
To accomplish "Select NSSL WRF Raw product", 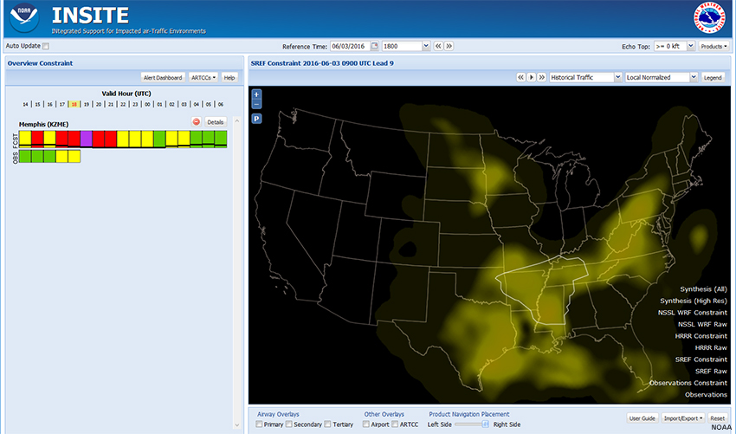I will point(702,325).
